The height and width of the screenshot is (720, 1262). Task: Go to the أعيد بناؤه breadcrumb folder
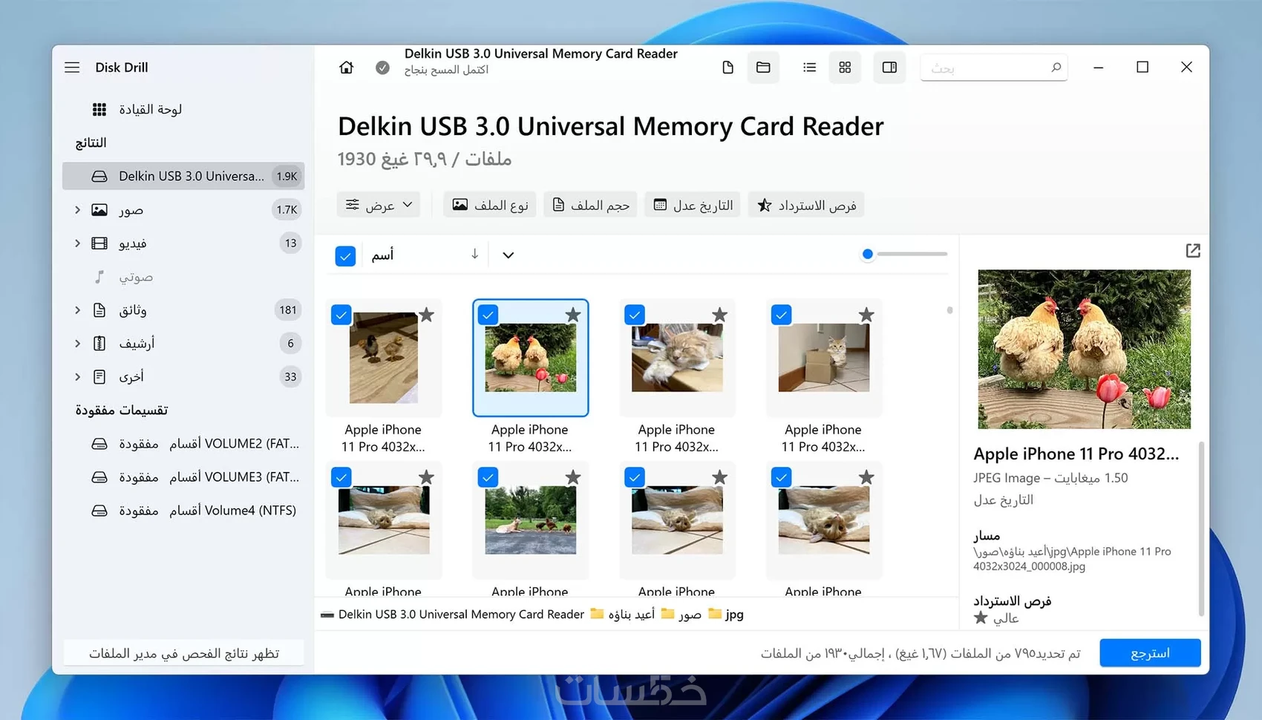point(622,615)
